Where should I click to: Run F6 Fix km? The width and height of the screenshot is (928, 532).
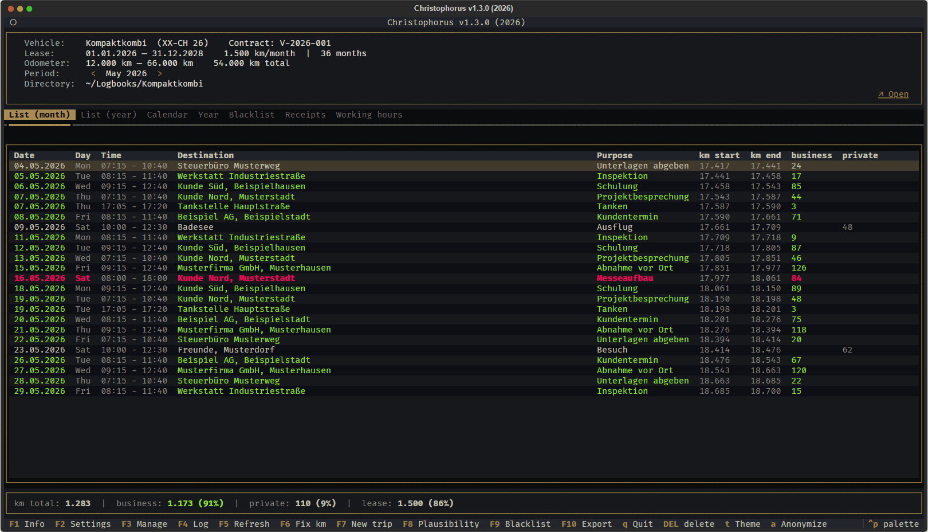(x=303, y=524)
